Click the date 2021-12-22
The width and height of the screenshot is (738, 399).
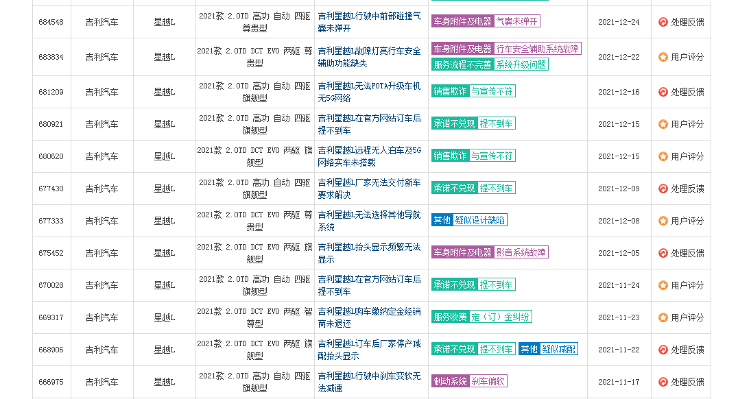click(619, 57)
